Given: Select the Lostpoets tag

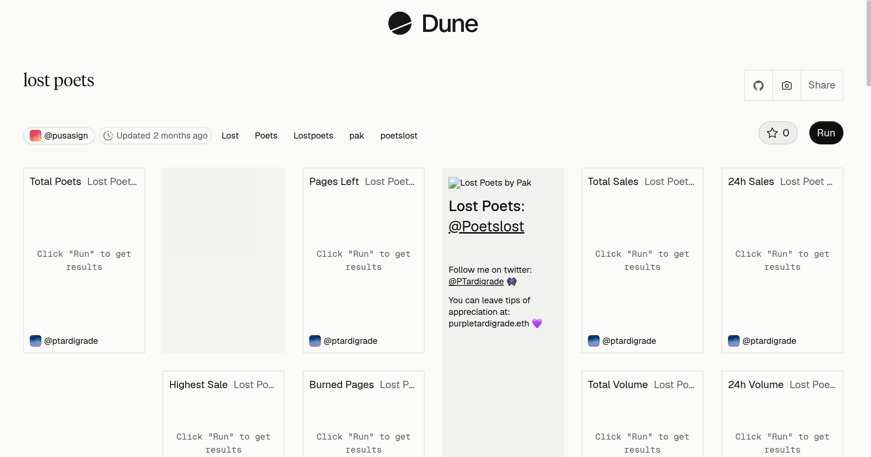Looking at the screenshot, I should 313,136.
